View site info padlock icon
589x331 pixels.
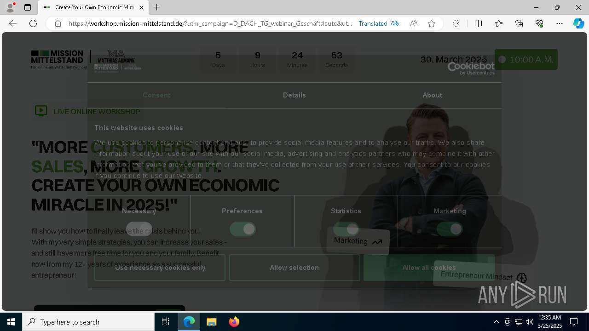click(58, 23)
